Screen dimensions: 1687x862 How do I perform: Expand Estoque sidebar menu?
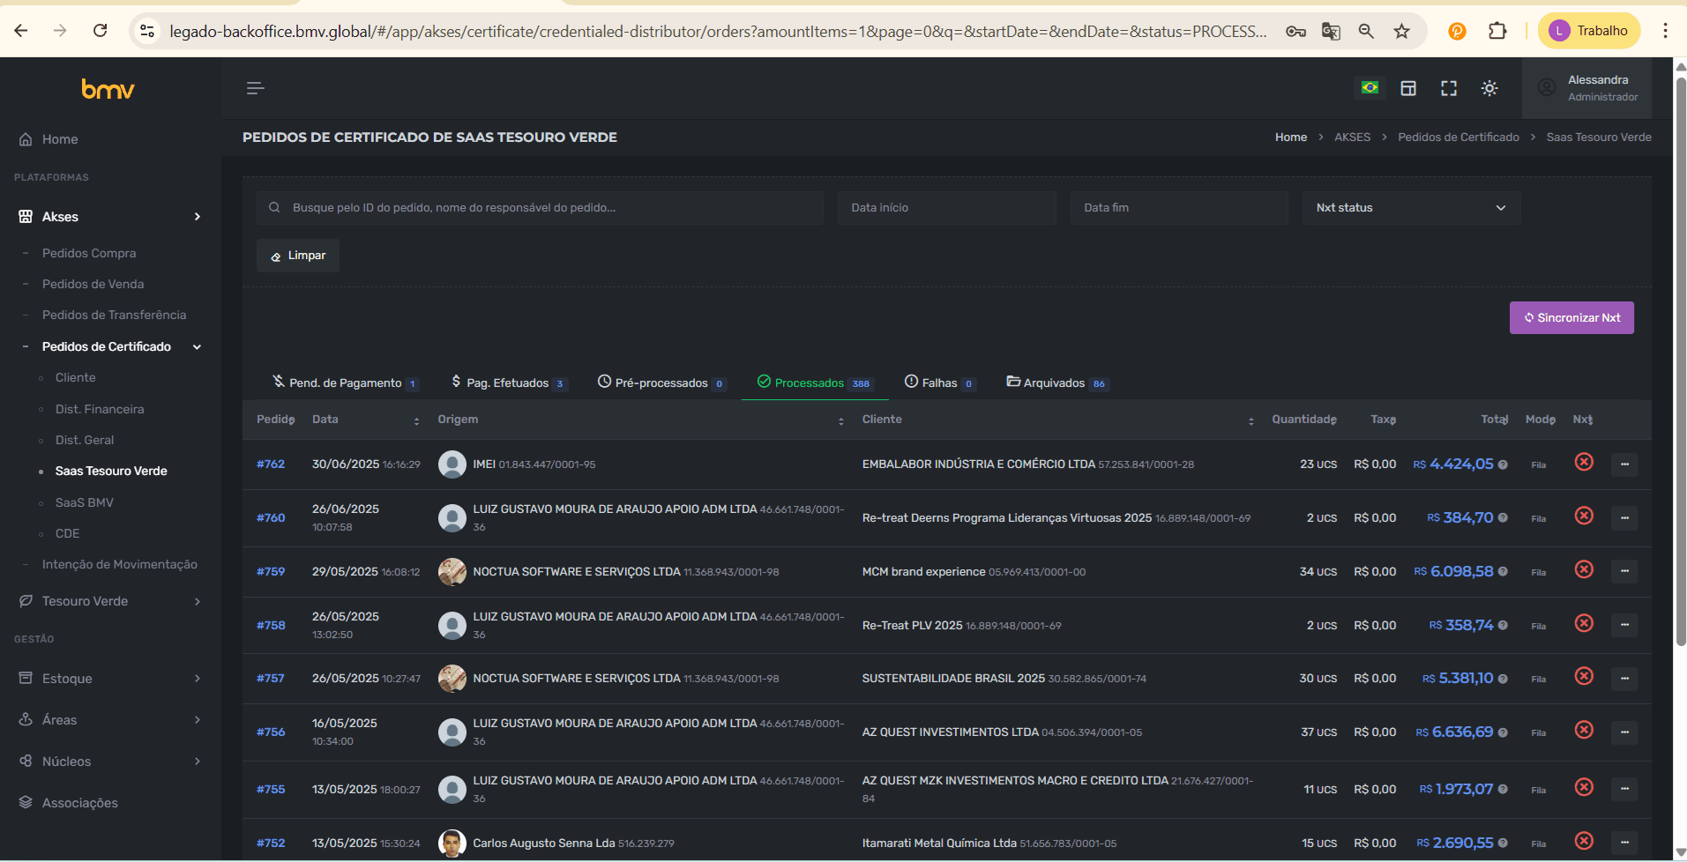pyautogui.click(x=110, y=679)
